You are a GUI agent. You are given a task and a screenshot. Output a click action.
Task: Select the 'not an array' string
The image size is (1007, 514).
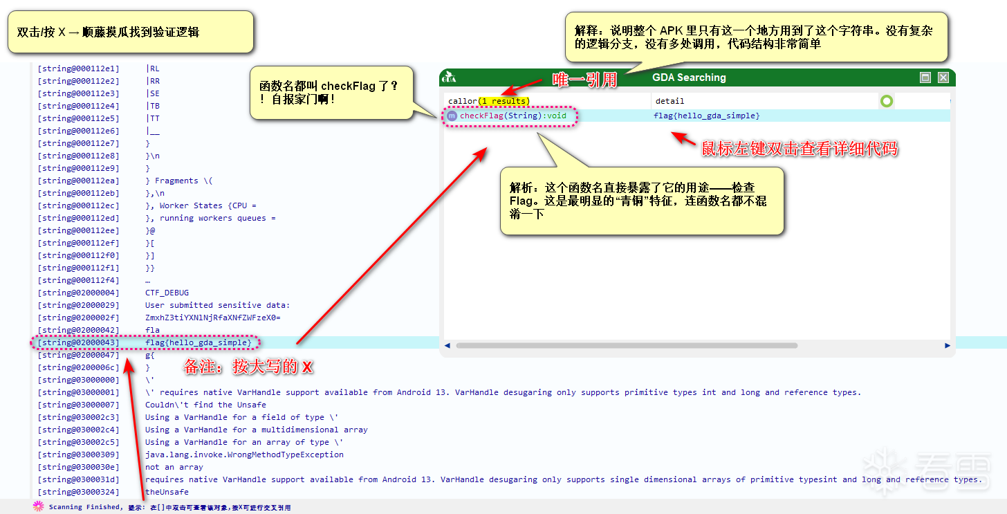(174, 467)
